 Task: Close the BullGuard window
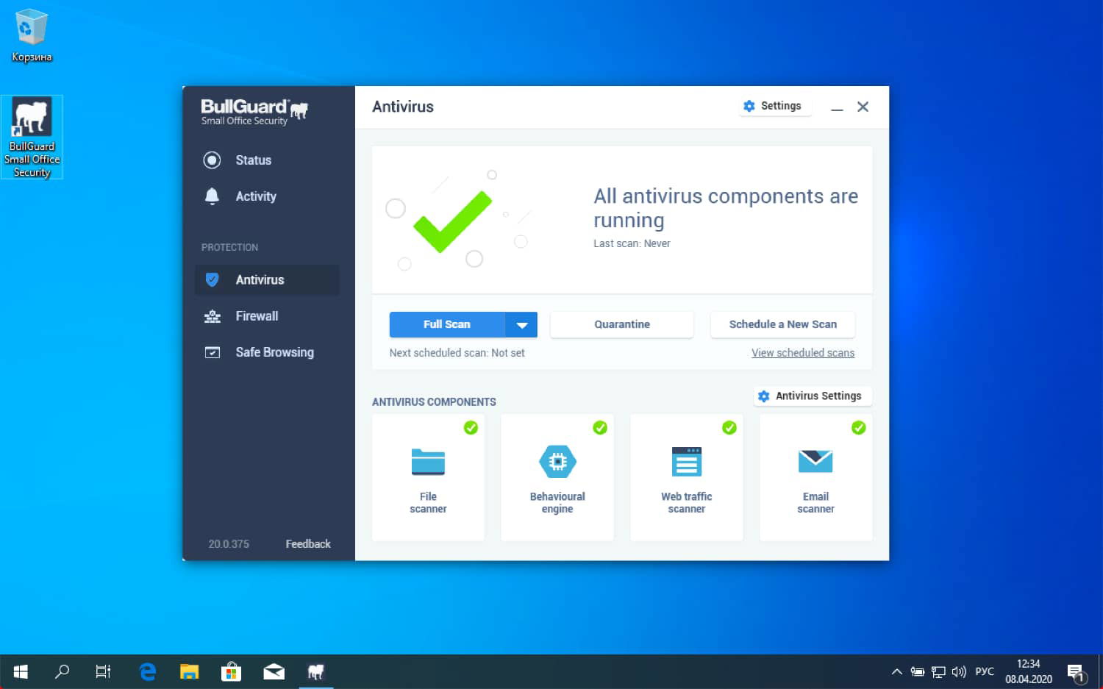pos(863,107)
